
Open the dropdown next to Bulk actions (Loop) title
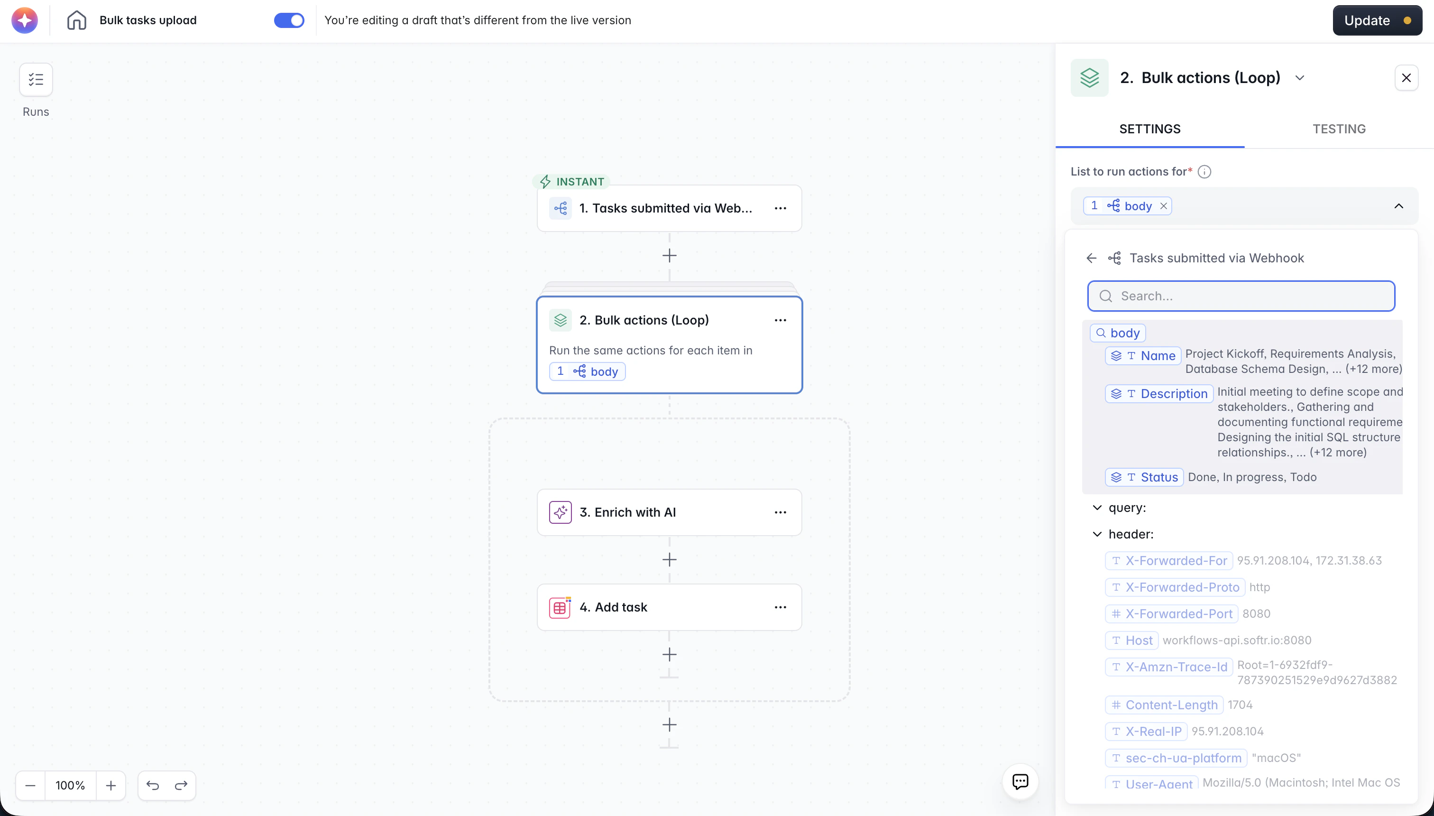1300,77
